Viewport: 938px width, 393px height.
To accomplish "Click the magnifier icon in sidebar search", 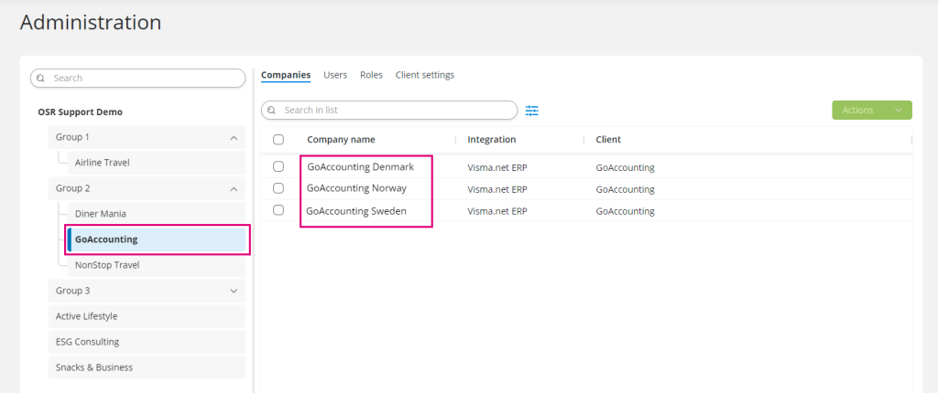I will click(40, 79).
